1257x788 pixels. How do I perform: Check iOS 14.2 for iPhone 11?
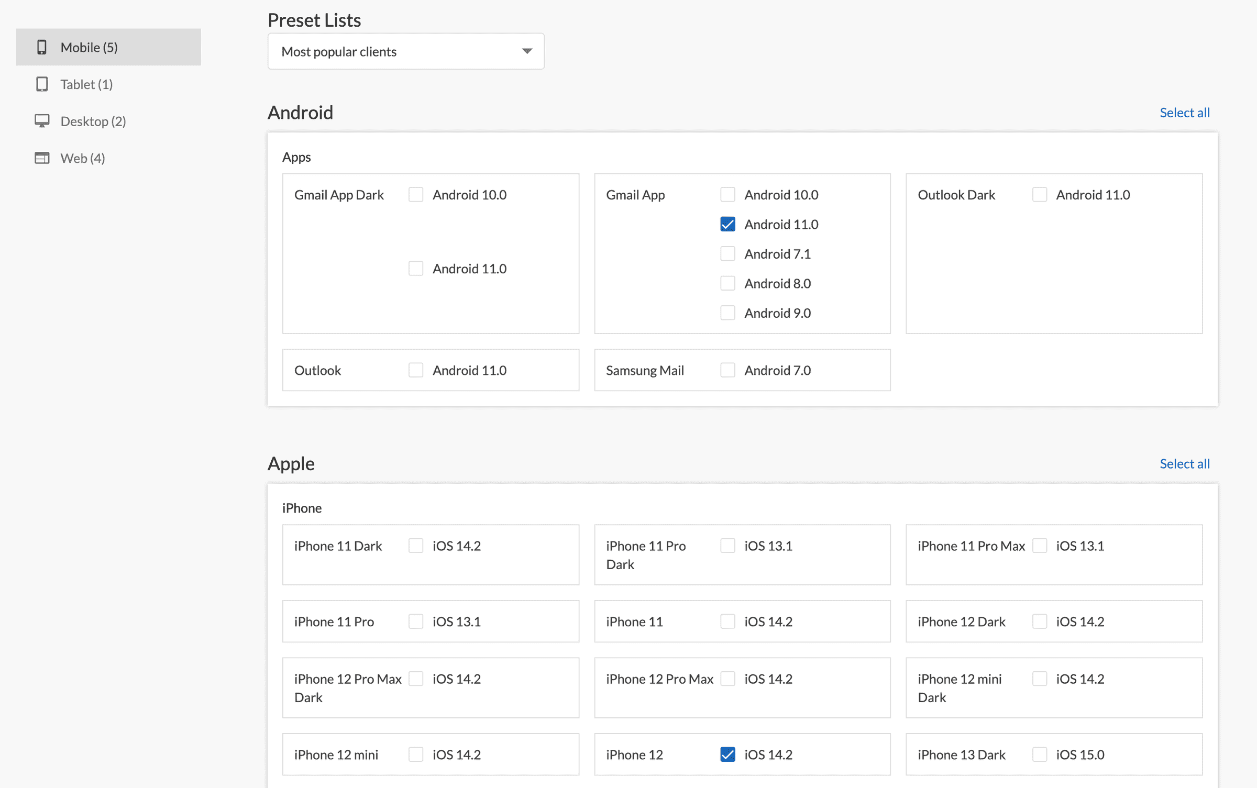tap(728, 621)
